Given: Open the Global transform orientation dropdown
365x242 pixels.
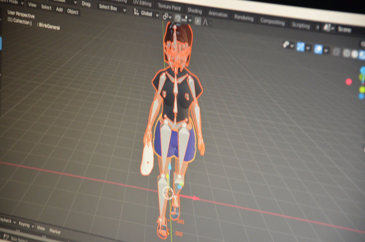Looking at the screenshot, I should 146,13.
